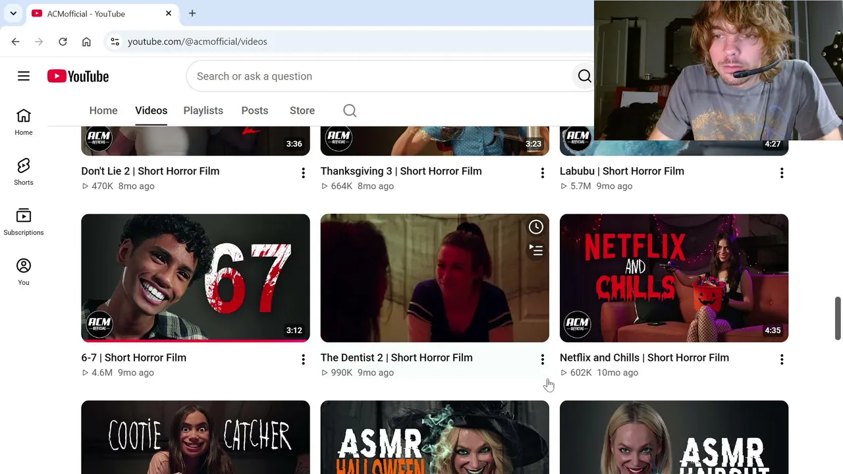View site information for youtube.com
Image resolution: width=843 pixels, height=474 pixels.
coord(115,41)
